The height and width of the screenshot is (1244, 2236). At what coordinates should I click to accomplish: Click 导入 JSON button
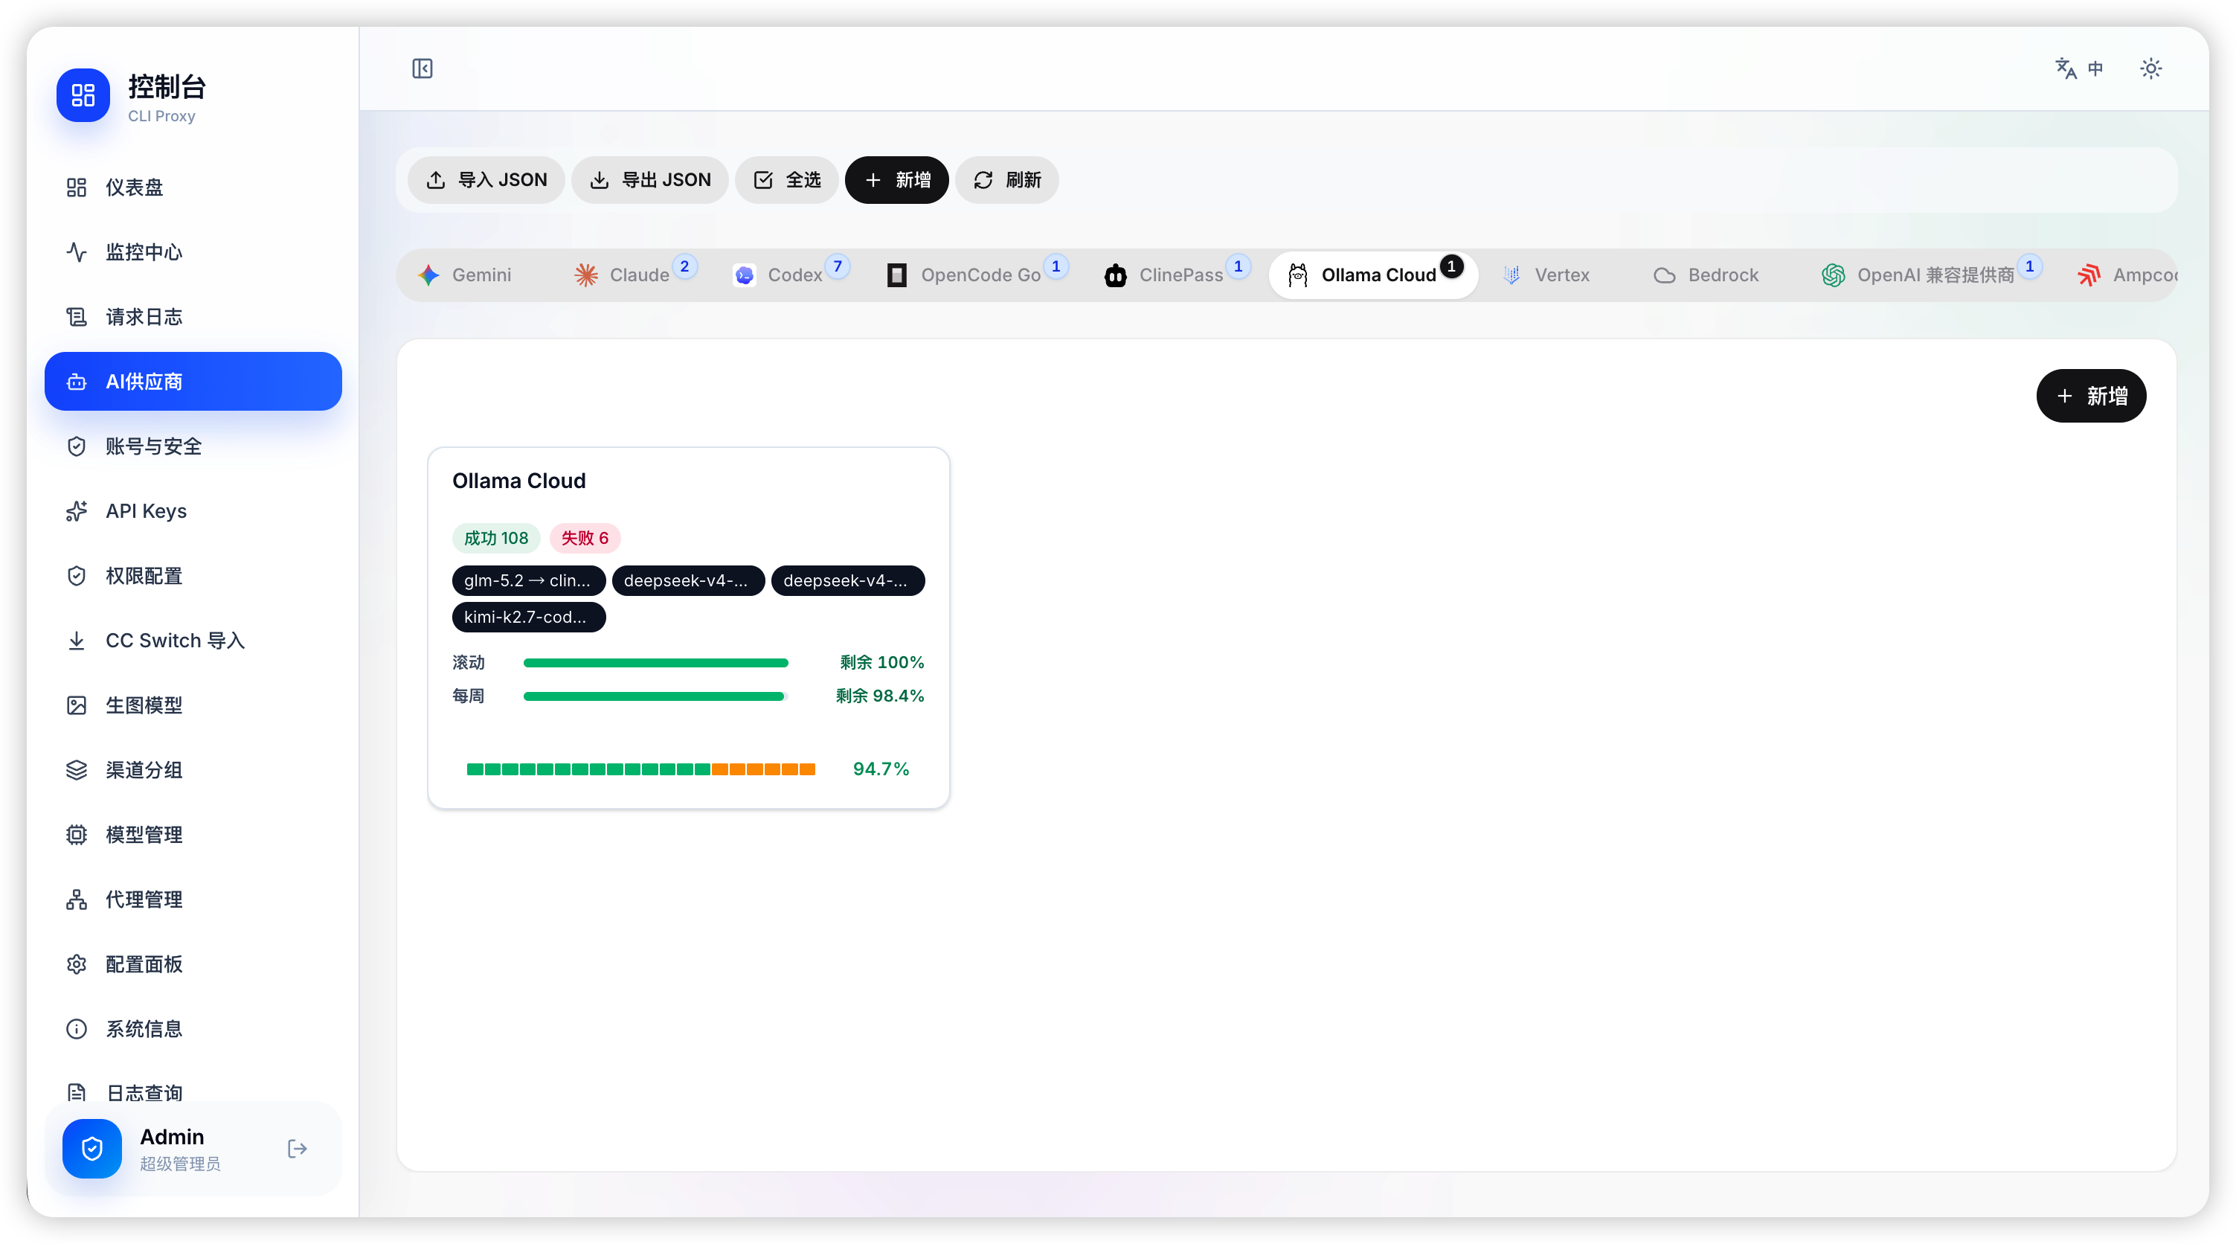point(486,180)
